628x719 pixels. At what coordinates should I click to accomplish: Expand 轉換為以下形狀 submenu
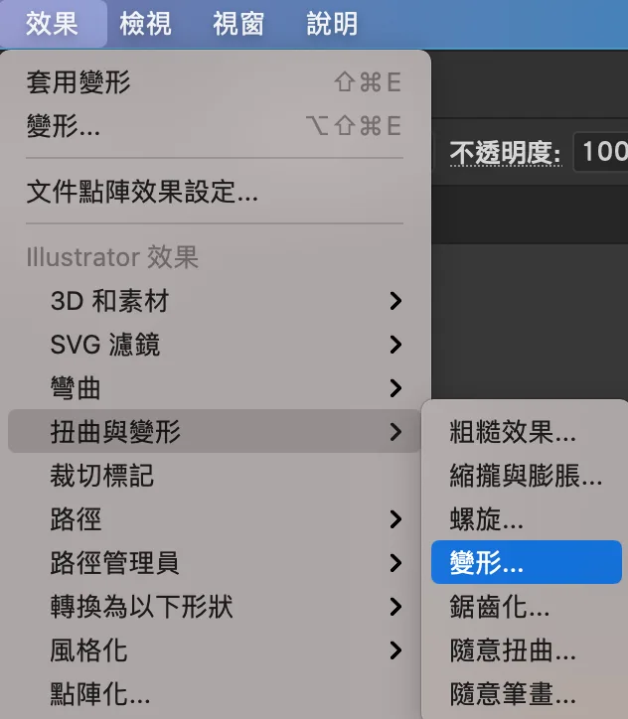point(215,606)
